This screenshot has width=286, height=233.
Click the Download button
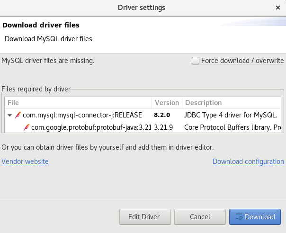click(x=255, y=217)
